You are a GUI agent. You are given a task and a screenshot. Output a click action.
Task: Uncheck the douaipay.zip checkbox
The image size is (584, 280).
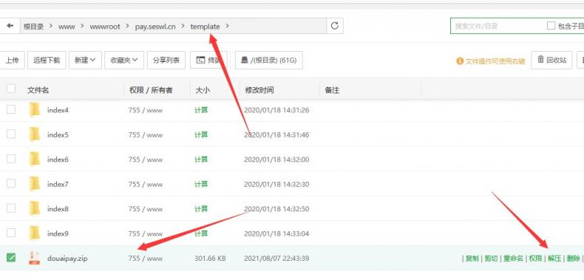click(x=11, y=257)
